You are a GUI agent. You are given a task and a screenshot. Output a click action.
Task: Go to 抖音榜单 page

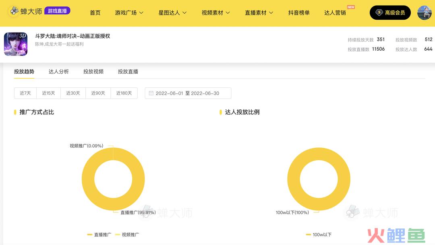point(299,13)
